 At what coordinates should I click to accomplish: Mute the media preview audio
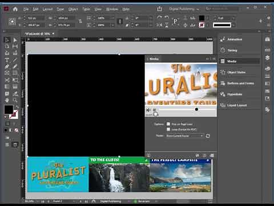[x=148, y=110]
